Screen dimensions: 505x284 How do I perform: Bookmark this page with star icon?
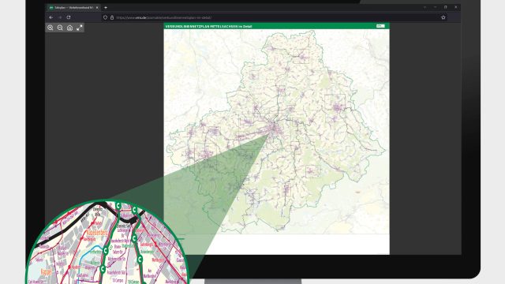point(443,17)
